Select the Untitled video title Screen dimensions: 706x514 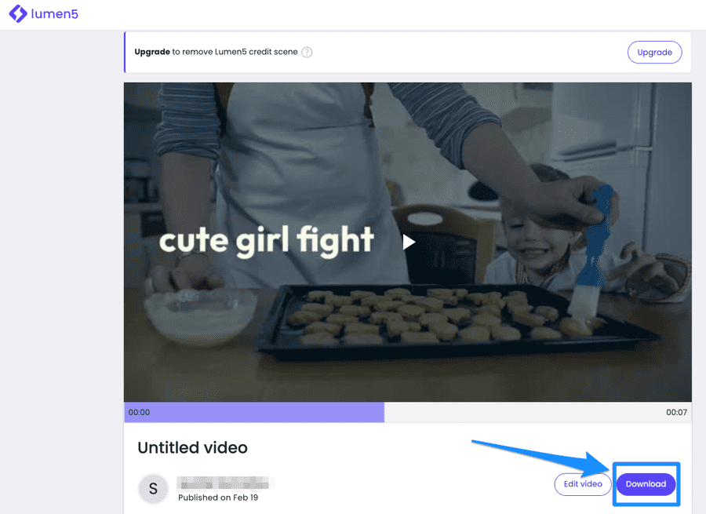click(193, 448)
